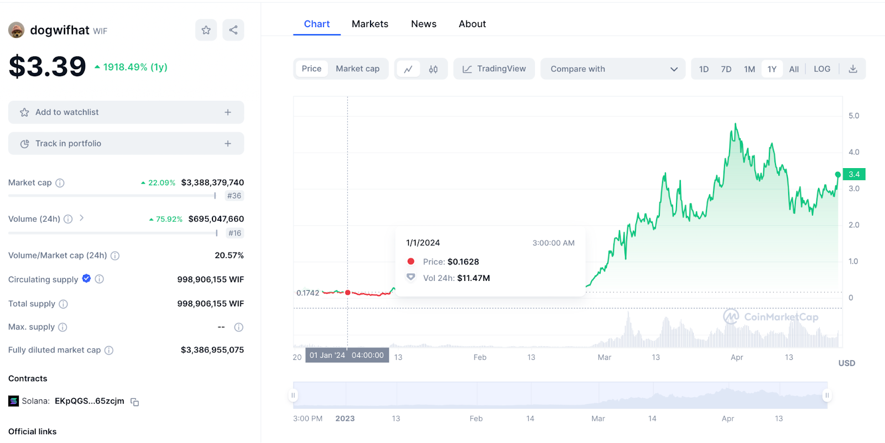Select the line chart icon
Viewport: 885px width, 443px height.
click(x=408, y=69)
